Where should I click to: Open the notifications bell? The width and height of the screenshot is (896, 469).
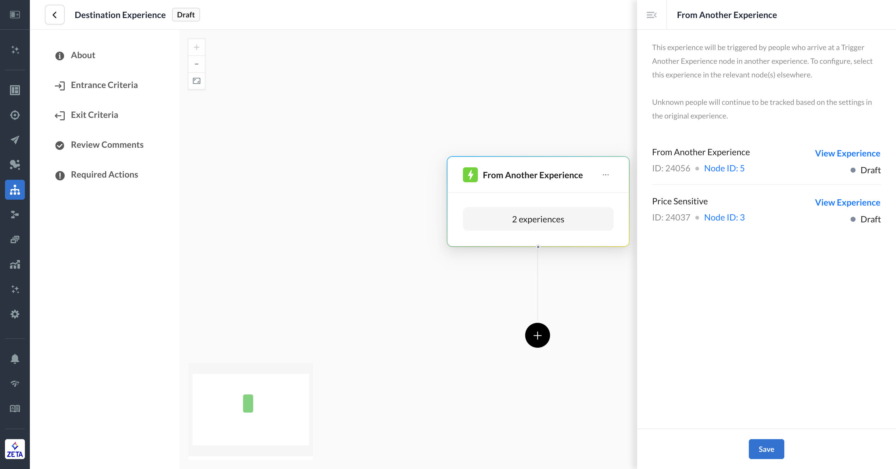click(x=15, y=359)
